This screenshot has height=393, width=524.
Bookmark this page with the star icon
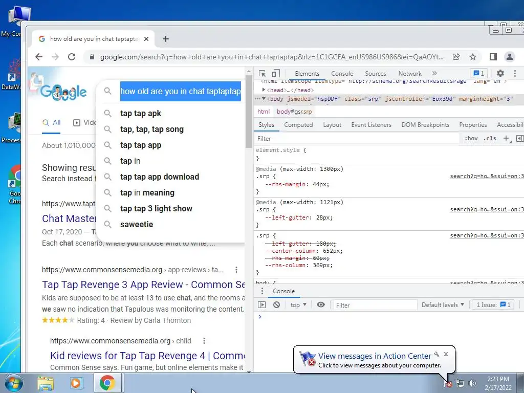472,57
